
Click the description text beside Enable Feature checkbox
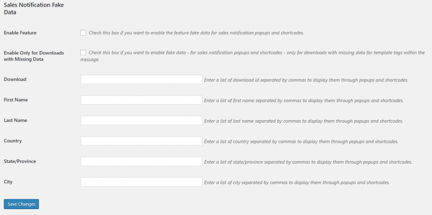click(x=196, y=33)
